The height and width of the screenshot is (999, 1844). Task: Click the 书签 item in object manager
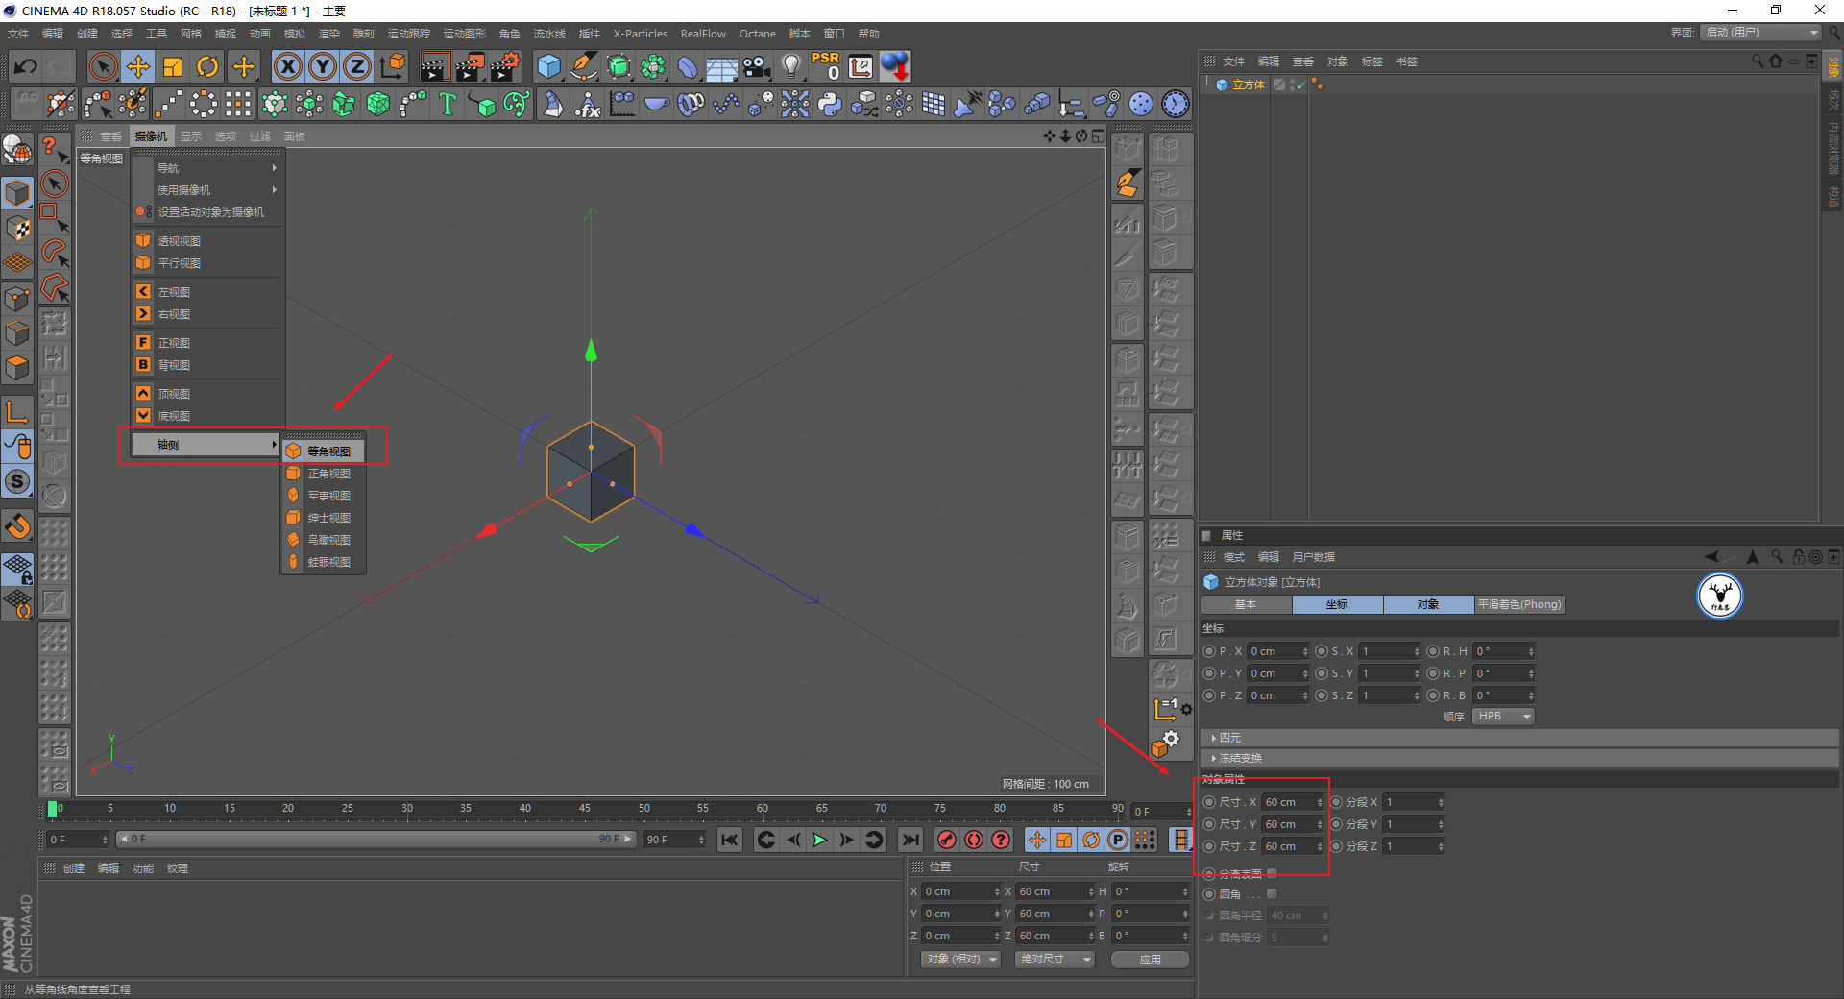tap(1406, 61)
